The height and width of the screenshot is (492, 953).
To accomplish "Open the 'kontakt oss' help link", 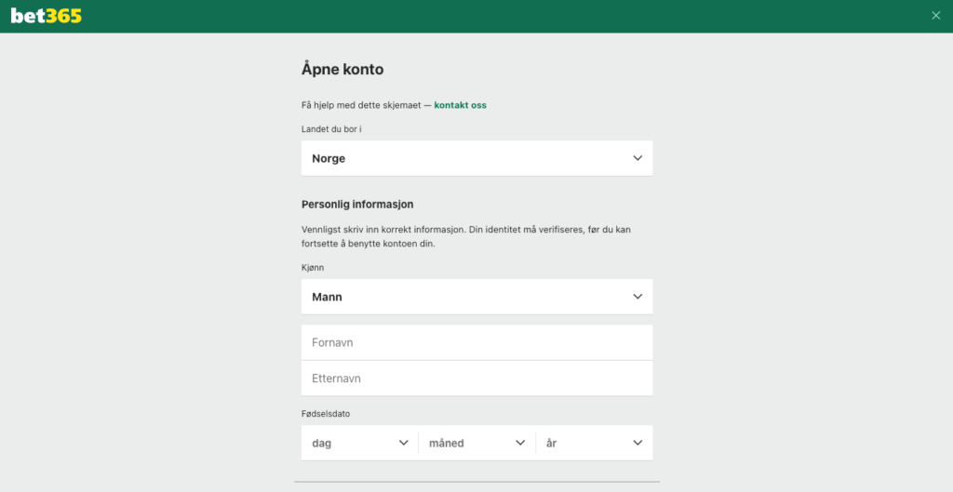I will [x=460, y=105].
